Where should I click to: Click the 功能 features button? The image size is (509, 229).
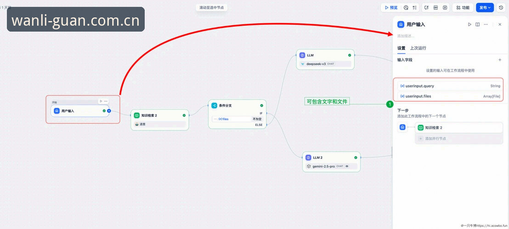tap(463, 7)
